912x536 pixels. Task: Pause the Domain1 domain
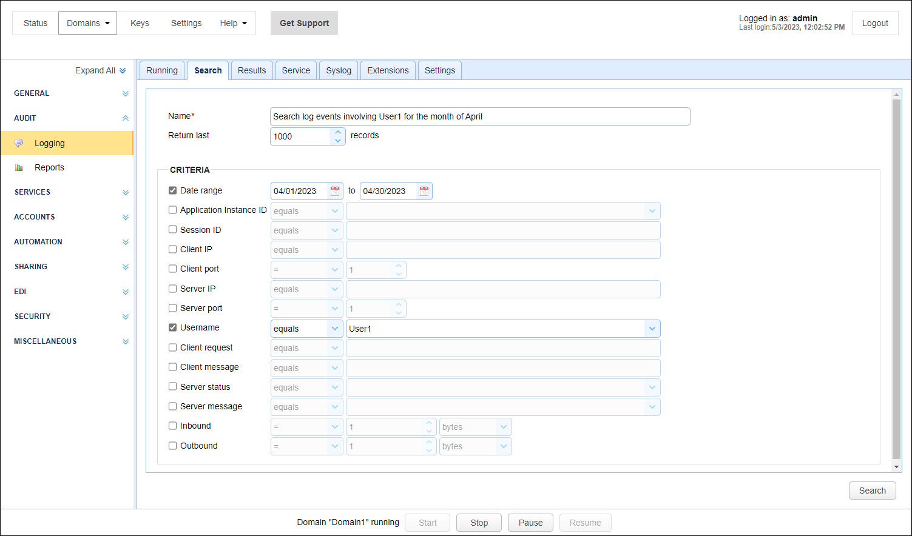(x=530, y=523)
